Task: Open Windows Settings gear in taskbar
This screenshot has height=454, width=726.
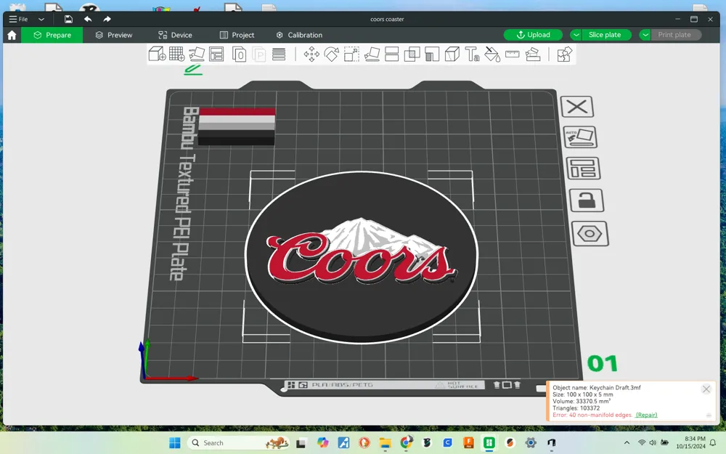Action: [x=531, y=443]
